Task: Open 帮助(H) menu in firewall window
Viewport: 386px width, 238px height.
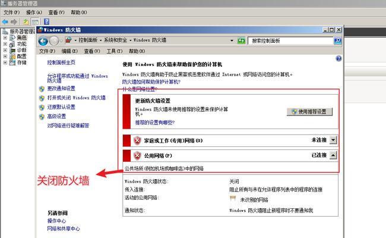Action: pyautogui.click(x=137, y=51)
